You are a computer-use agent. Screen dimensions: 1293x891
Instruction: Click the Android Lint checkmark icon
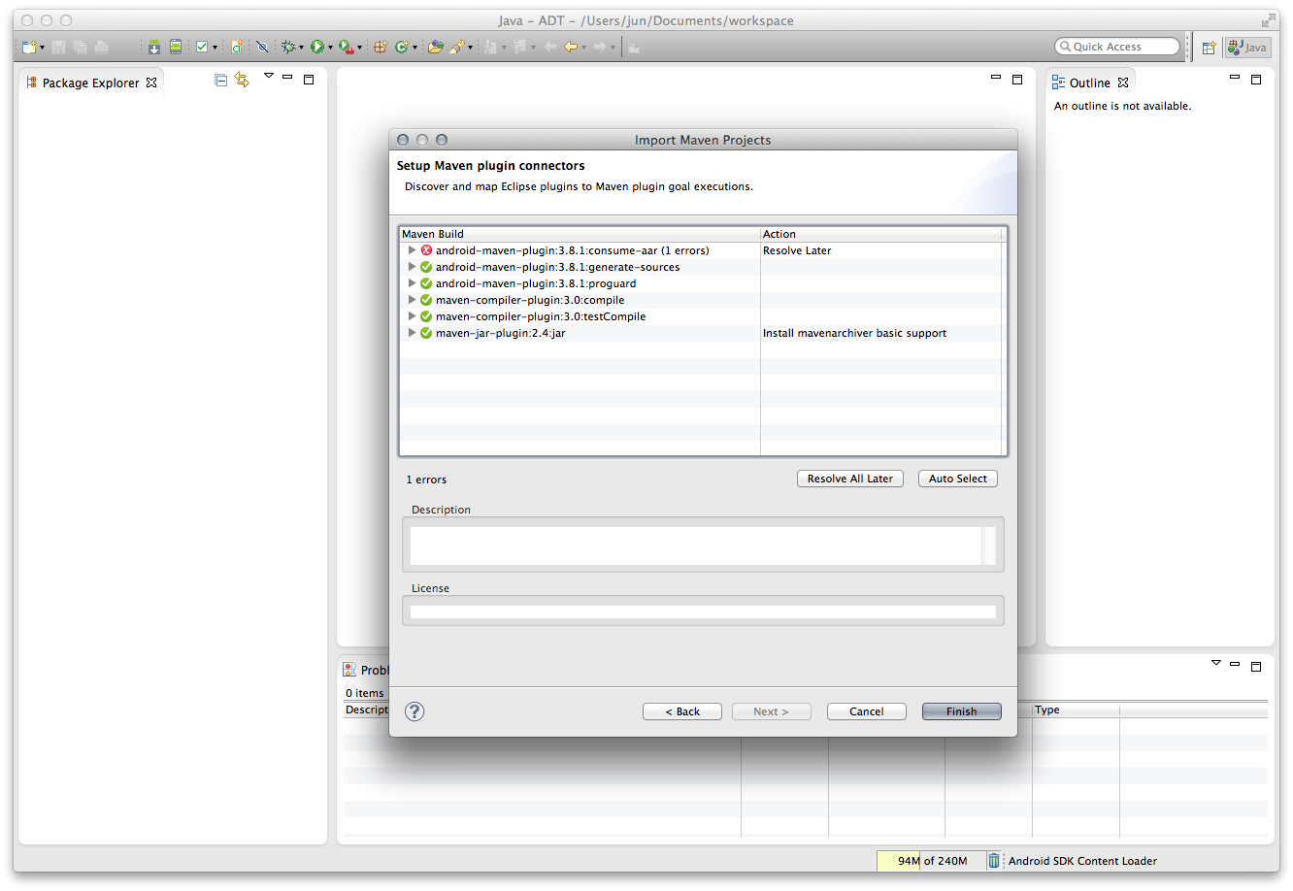[x=202, y=47]
